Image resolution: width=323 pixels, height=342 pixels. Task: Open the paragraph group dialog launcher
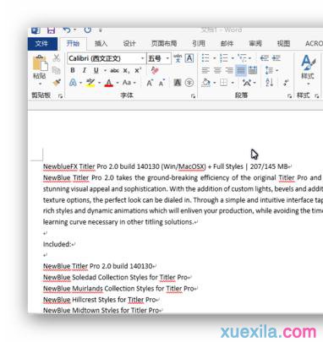(289, 96)
